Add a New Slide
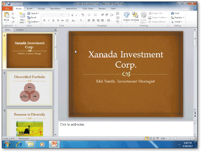 click(x=22, y=18)
